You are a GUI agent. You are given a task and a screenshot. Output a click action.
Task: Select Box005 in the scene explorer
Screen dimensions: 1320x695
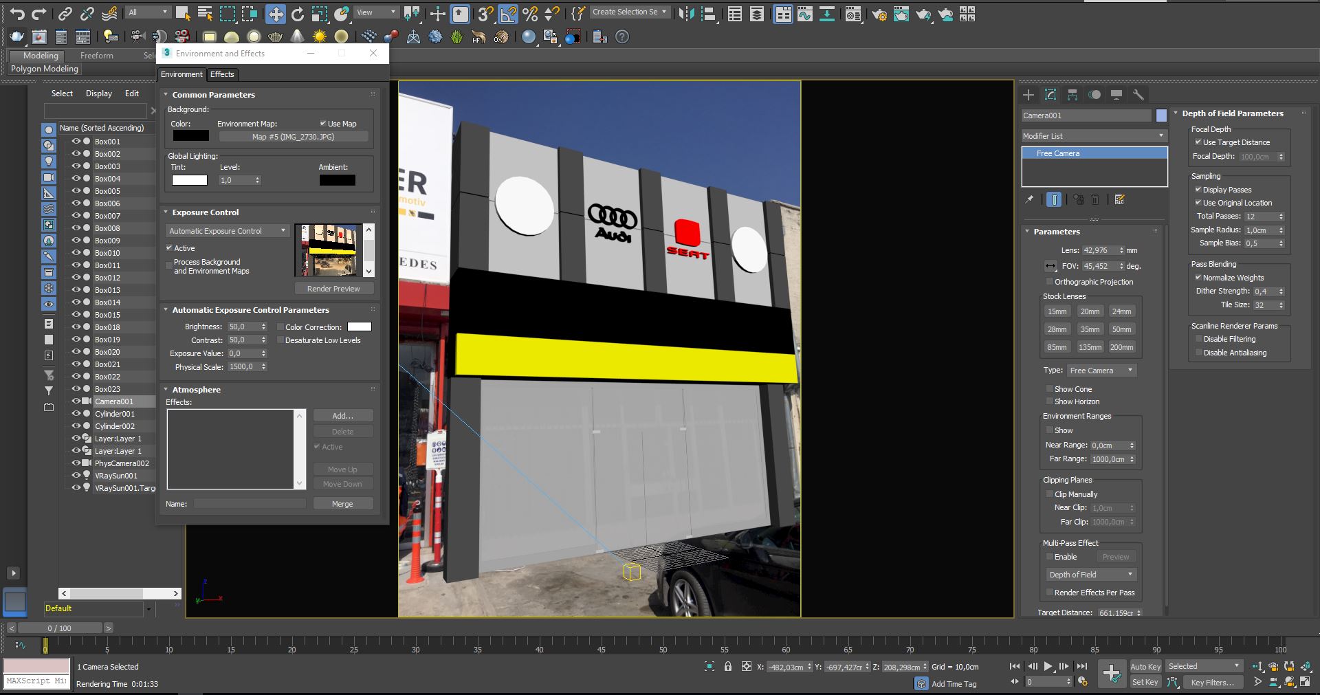(108, 190)
